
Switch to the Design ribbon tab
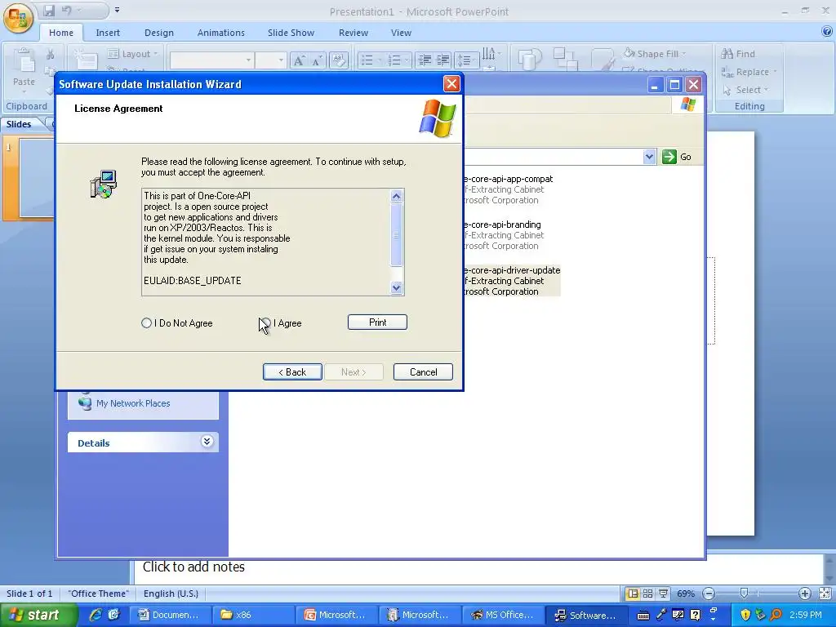click(159, 33)
